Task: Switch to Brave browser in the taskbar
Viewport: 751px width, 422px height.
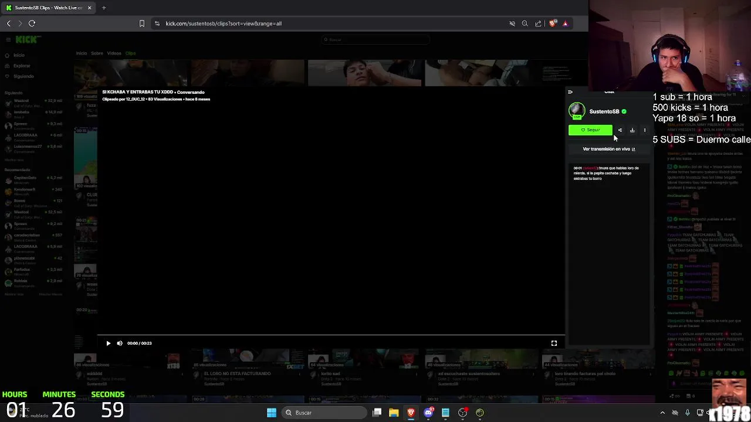Action: pyautogui.click(x=411, y=413)
